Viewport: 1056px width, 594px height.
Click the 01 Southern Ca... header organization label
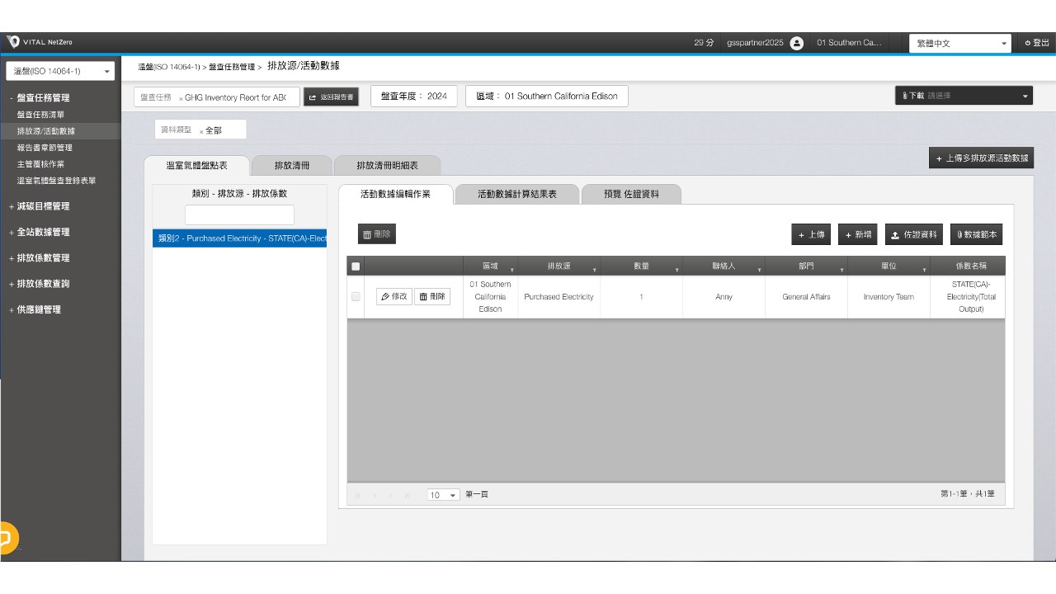(849, 43)
